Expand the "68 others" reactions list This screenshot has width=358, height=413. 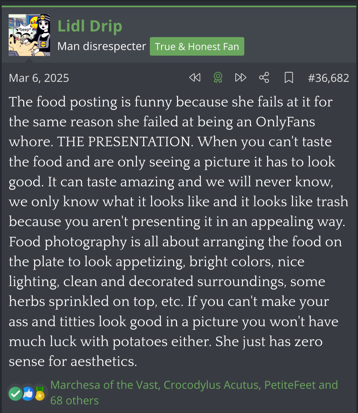(x=75, y=401)
